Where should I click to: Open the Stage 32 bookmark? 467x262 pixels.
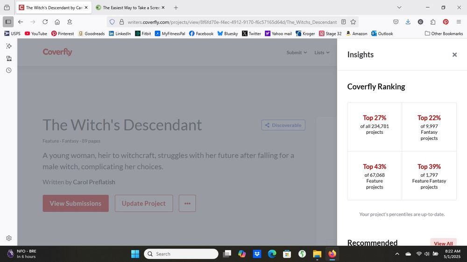pyautogui.click(x=330, y=34)
